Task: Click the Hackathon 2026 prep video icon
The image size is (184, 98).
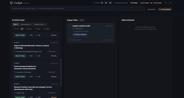Action: click(15, 72)
